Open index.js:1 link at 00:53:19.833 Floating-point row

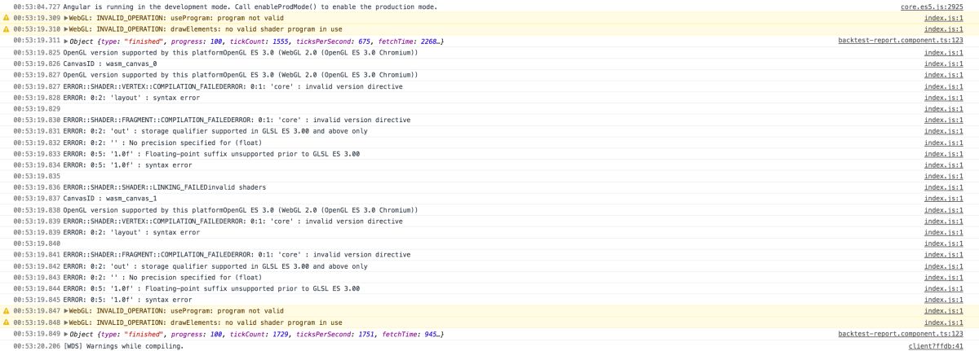(944, 153)
